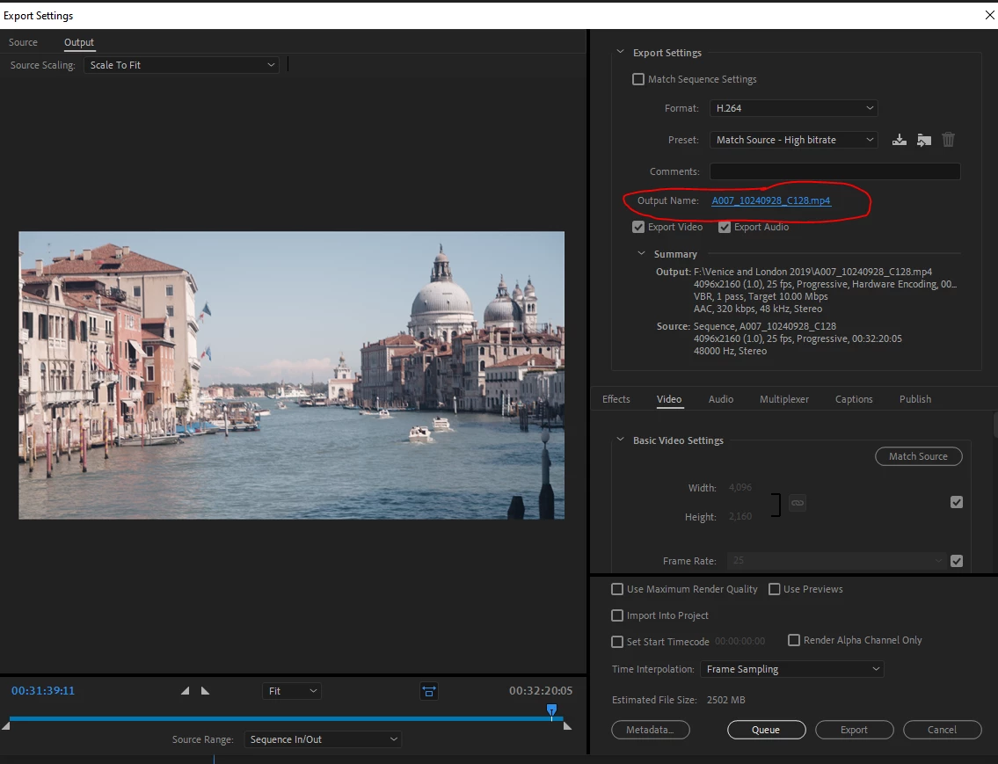Check Set Start Timecode
Viewport: 998px width, 764px height.
coord(616,641)
